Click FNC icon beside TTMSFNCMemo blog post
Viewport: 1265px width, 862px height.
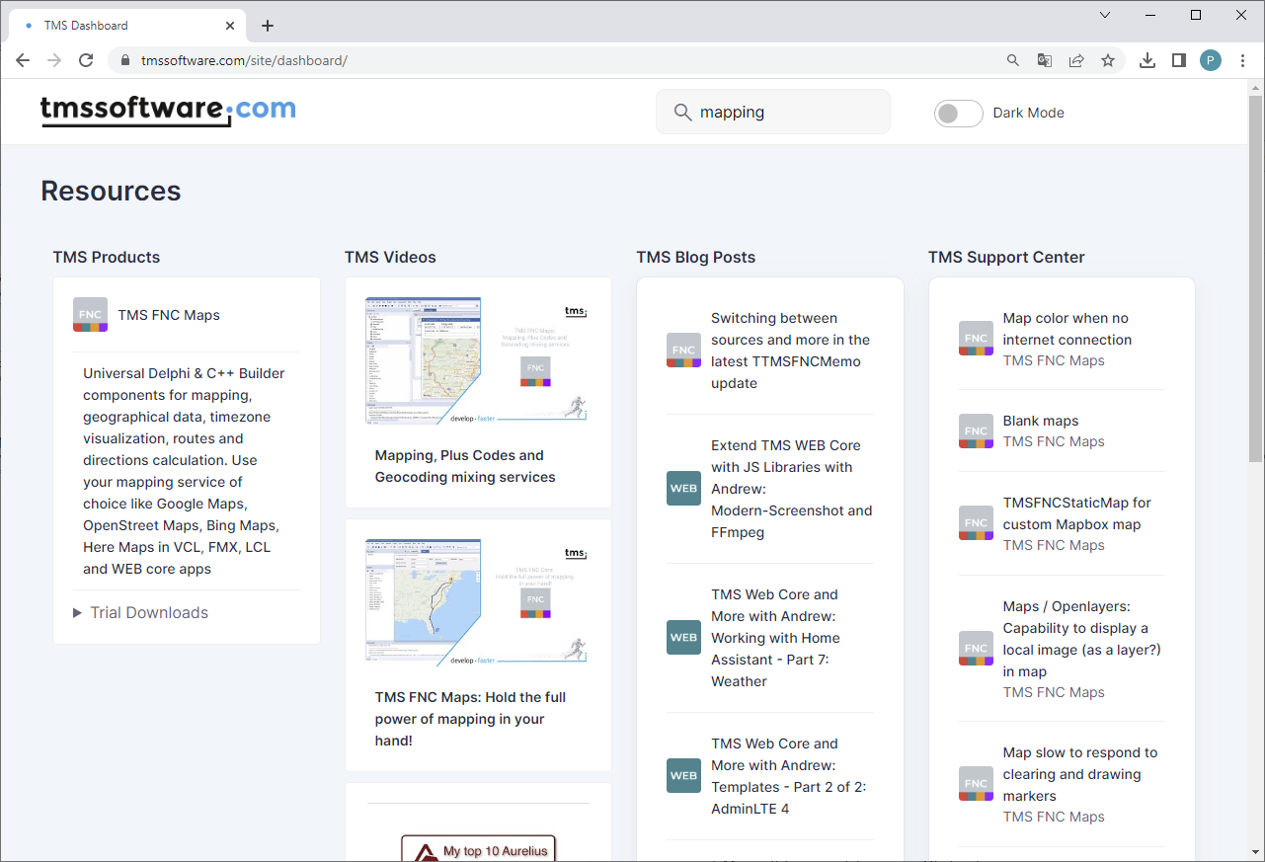tap(683, 351)
